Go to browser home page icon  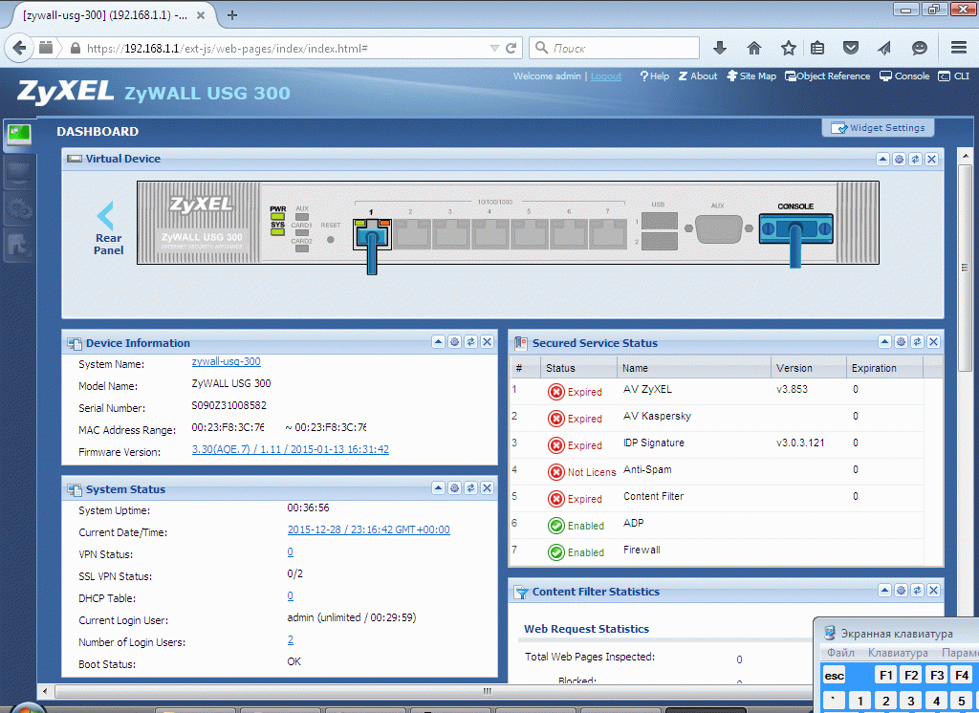click(x=753, y=48)
